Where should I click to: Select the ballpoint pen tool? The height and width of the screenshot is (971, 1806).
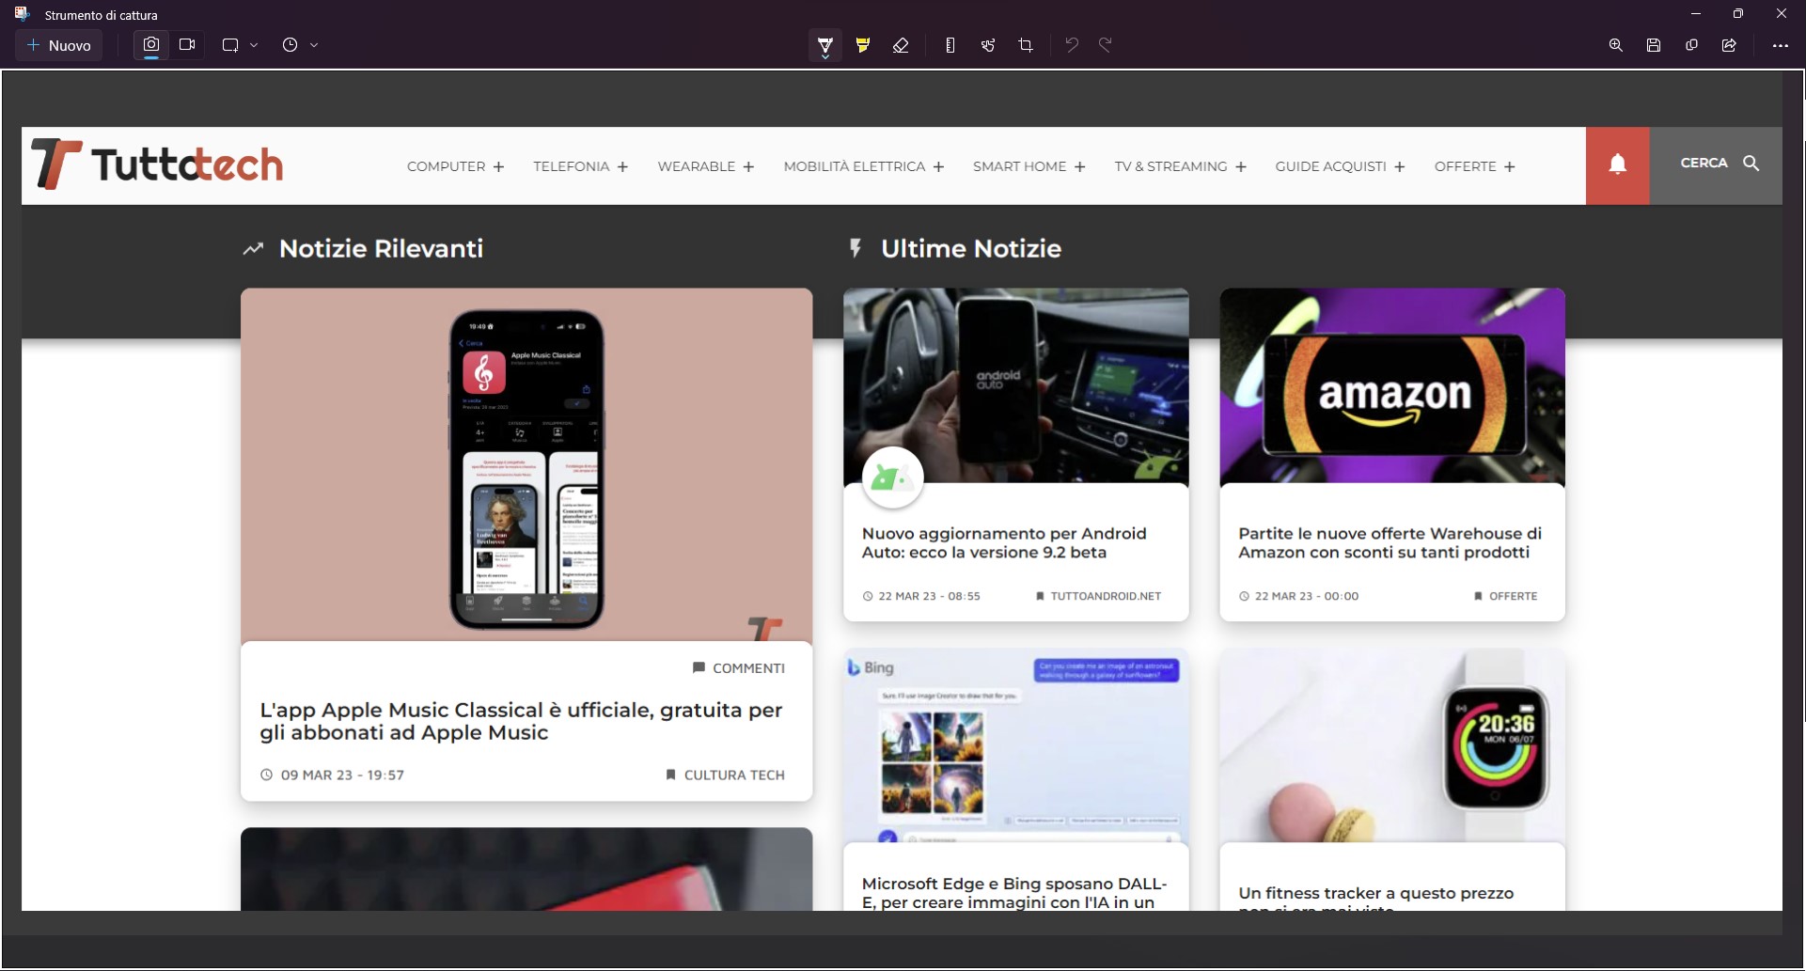(x=824, y=45)
